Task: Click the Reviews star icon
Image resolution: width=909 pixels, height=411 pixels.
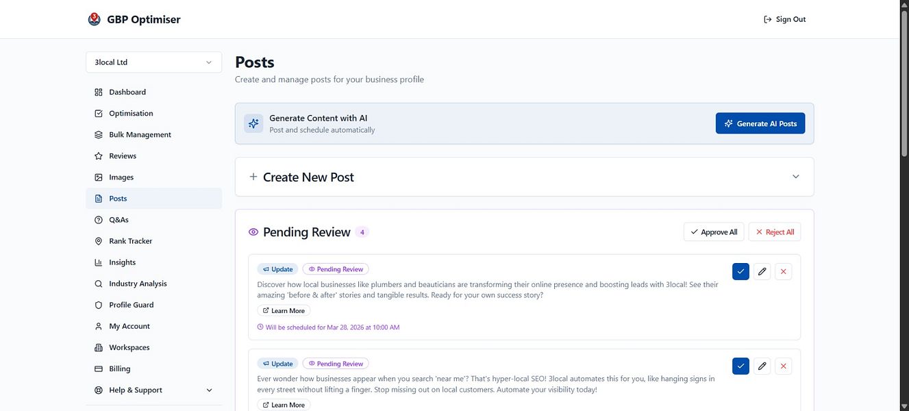Action: 99,155
